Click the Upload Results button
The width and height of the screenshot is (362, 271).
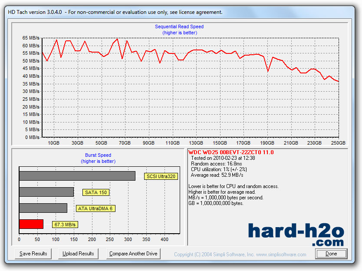tap(78, 254)
